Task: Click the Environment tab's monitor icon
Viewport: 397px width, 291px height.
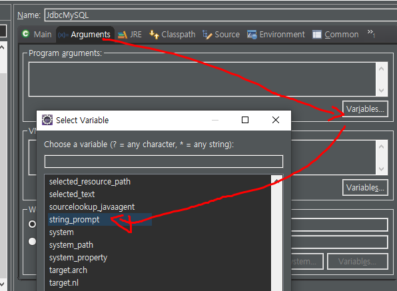Action: click(252, 35)
